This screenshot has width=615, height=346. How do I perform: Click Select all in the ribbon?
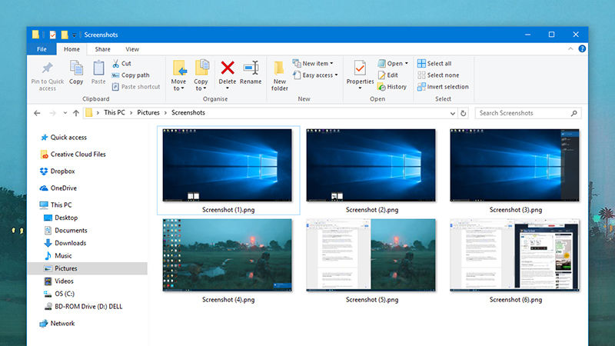[434, 63]
